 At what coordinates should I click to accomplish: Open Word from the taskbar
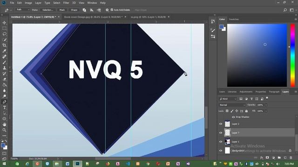tap(68, 164)
